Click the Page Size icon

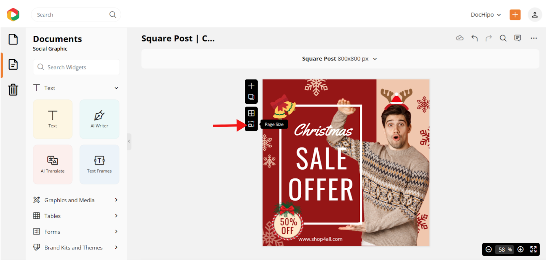[x=251, y=125]
